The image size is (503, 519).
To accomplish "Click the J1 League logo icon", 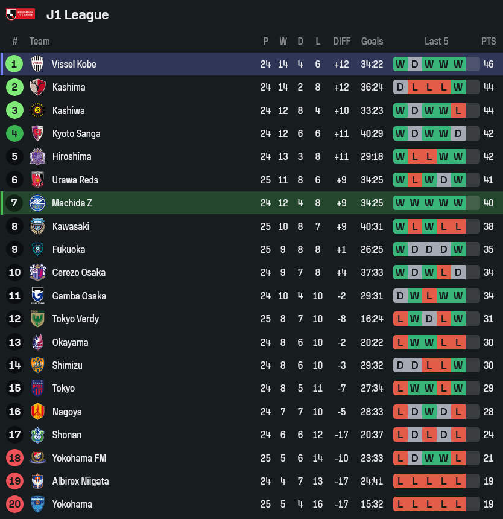I will [x=21, y=14].
